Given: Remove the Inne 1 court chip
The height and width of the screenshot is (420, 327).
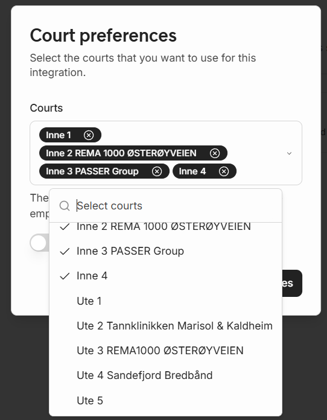Looking at the screenshot, I should (x=89, y=135).
